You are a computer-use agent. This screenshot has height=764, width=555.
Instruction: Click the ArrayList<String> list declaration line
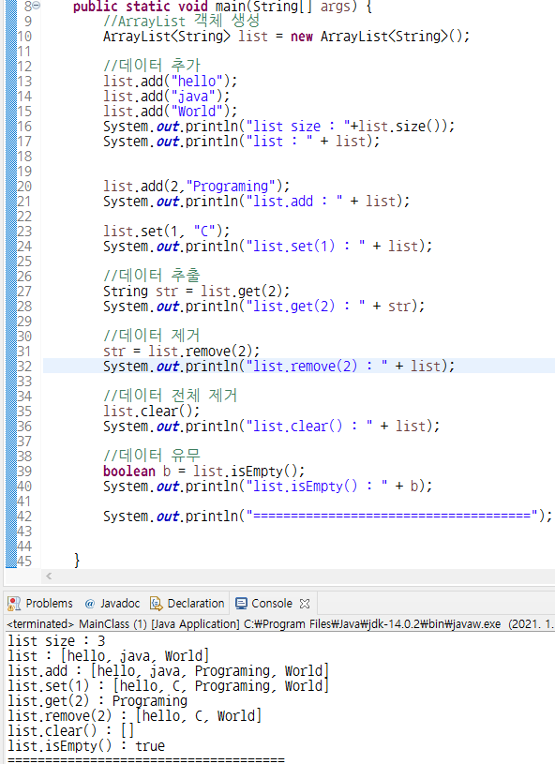tap(286, 36)
